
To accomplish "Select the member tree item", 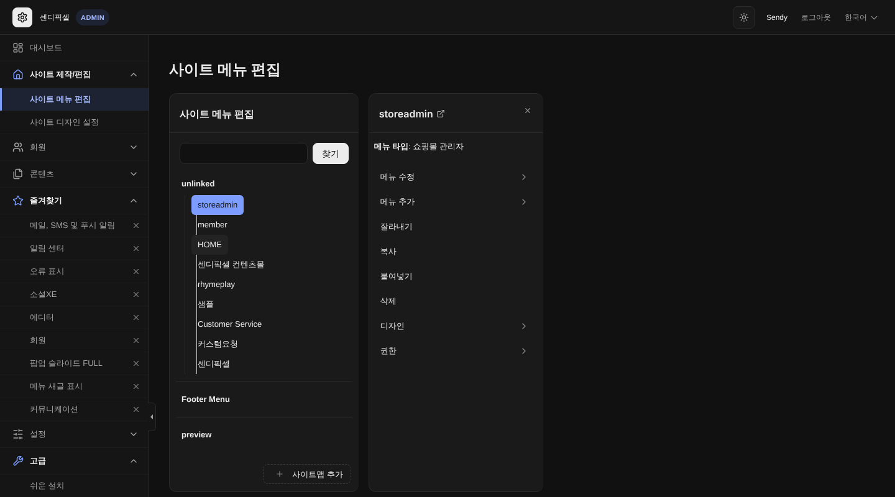I will pyautogui.click(x=212, y=225).
